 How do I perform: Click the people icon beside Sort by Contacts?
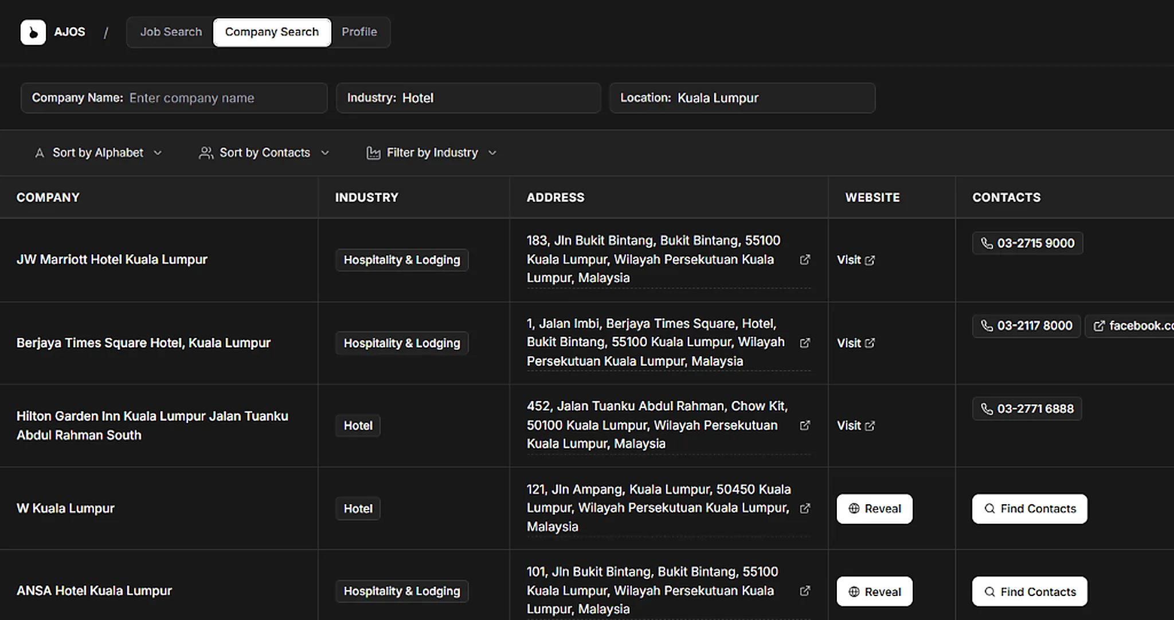(206, 153)
